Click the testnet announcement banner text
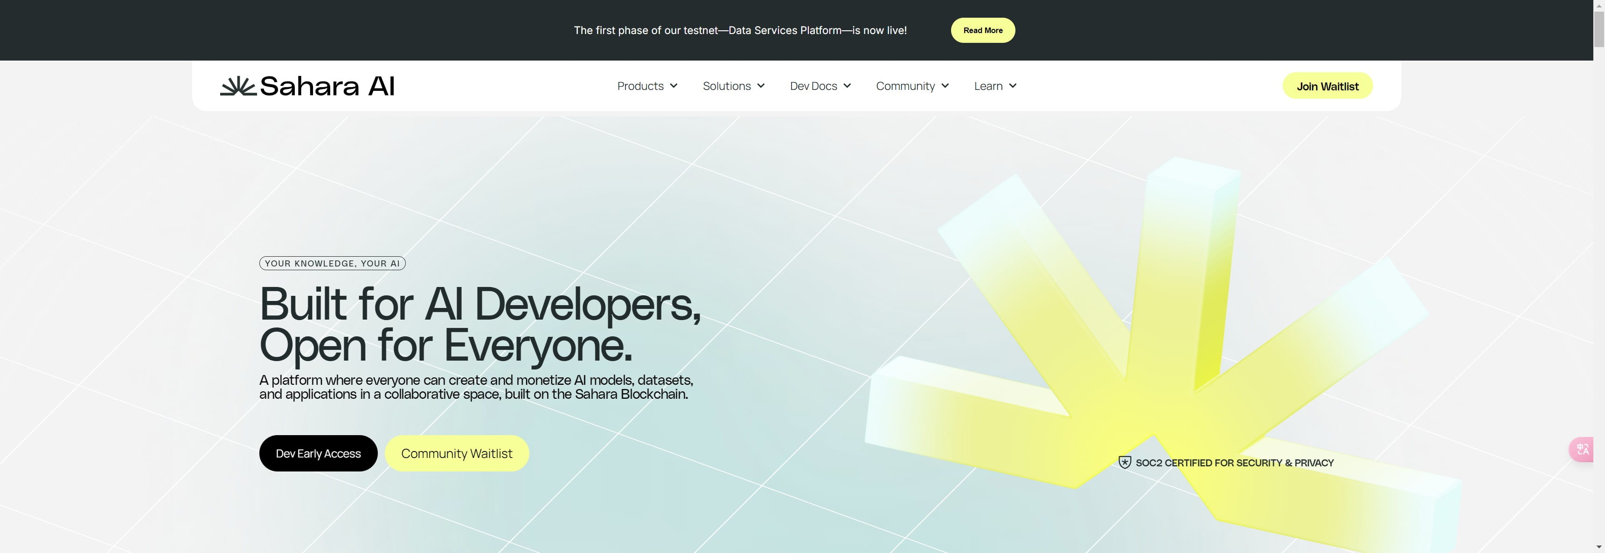1605x553 pixels. [740, 30]
